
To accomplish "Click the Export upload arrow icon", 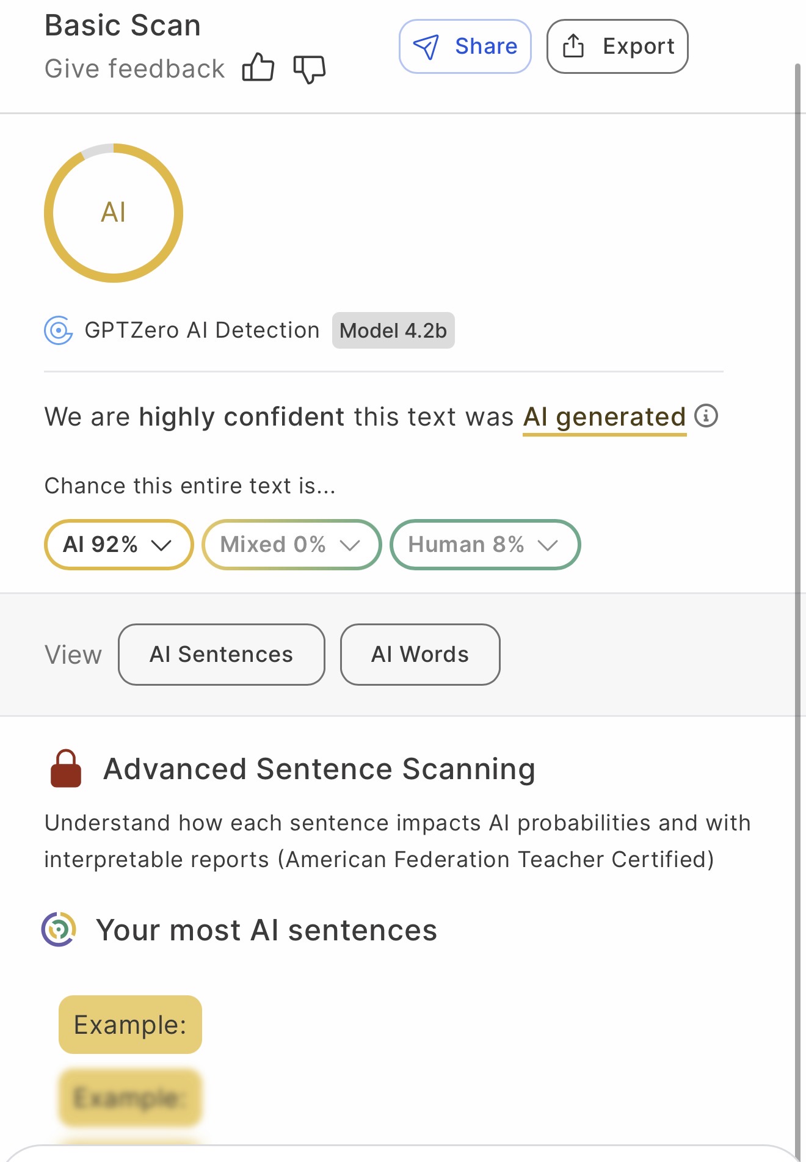I will (x=573, y=46).
